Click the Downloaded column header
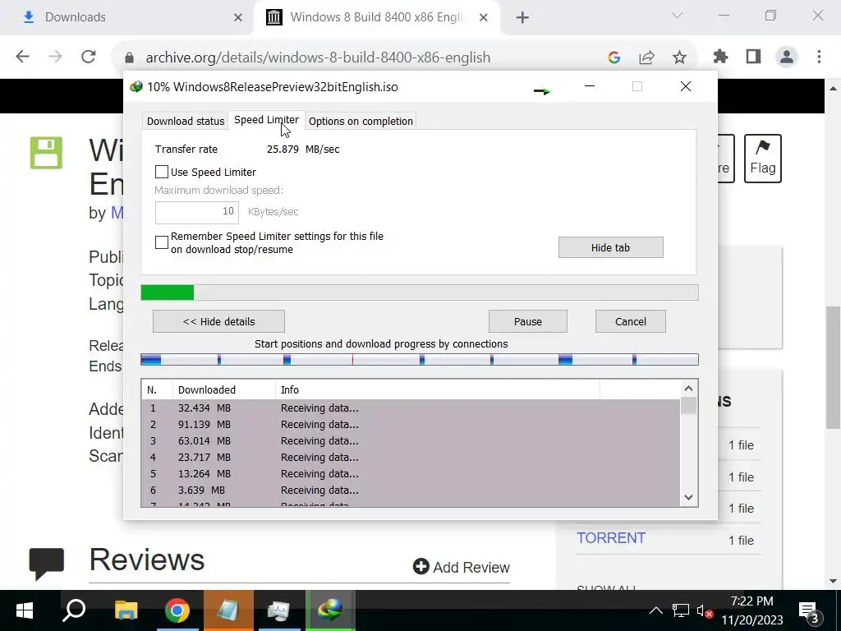The height and width of the screenshot is (631, 841). pos(223,390)
